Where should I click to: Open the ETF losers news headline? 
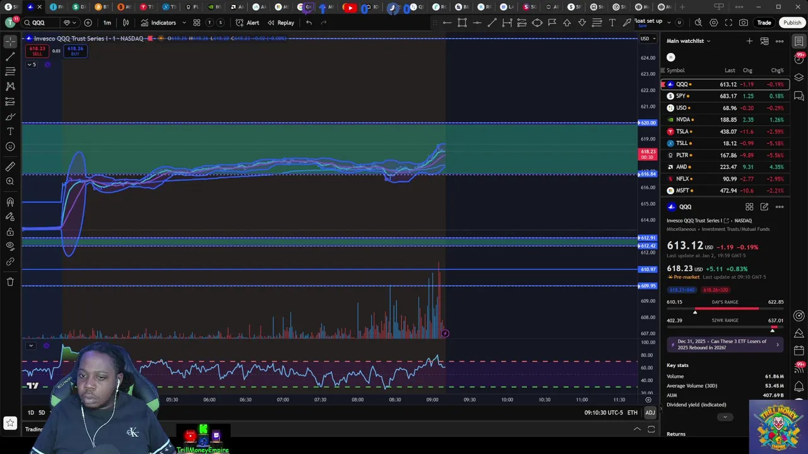click(725, 345)
